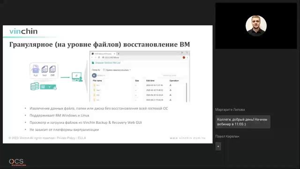Click the OCS Distribution logo
Image resolution: width=300 pixels, height=169 pixels.
tap(17, 162)
